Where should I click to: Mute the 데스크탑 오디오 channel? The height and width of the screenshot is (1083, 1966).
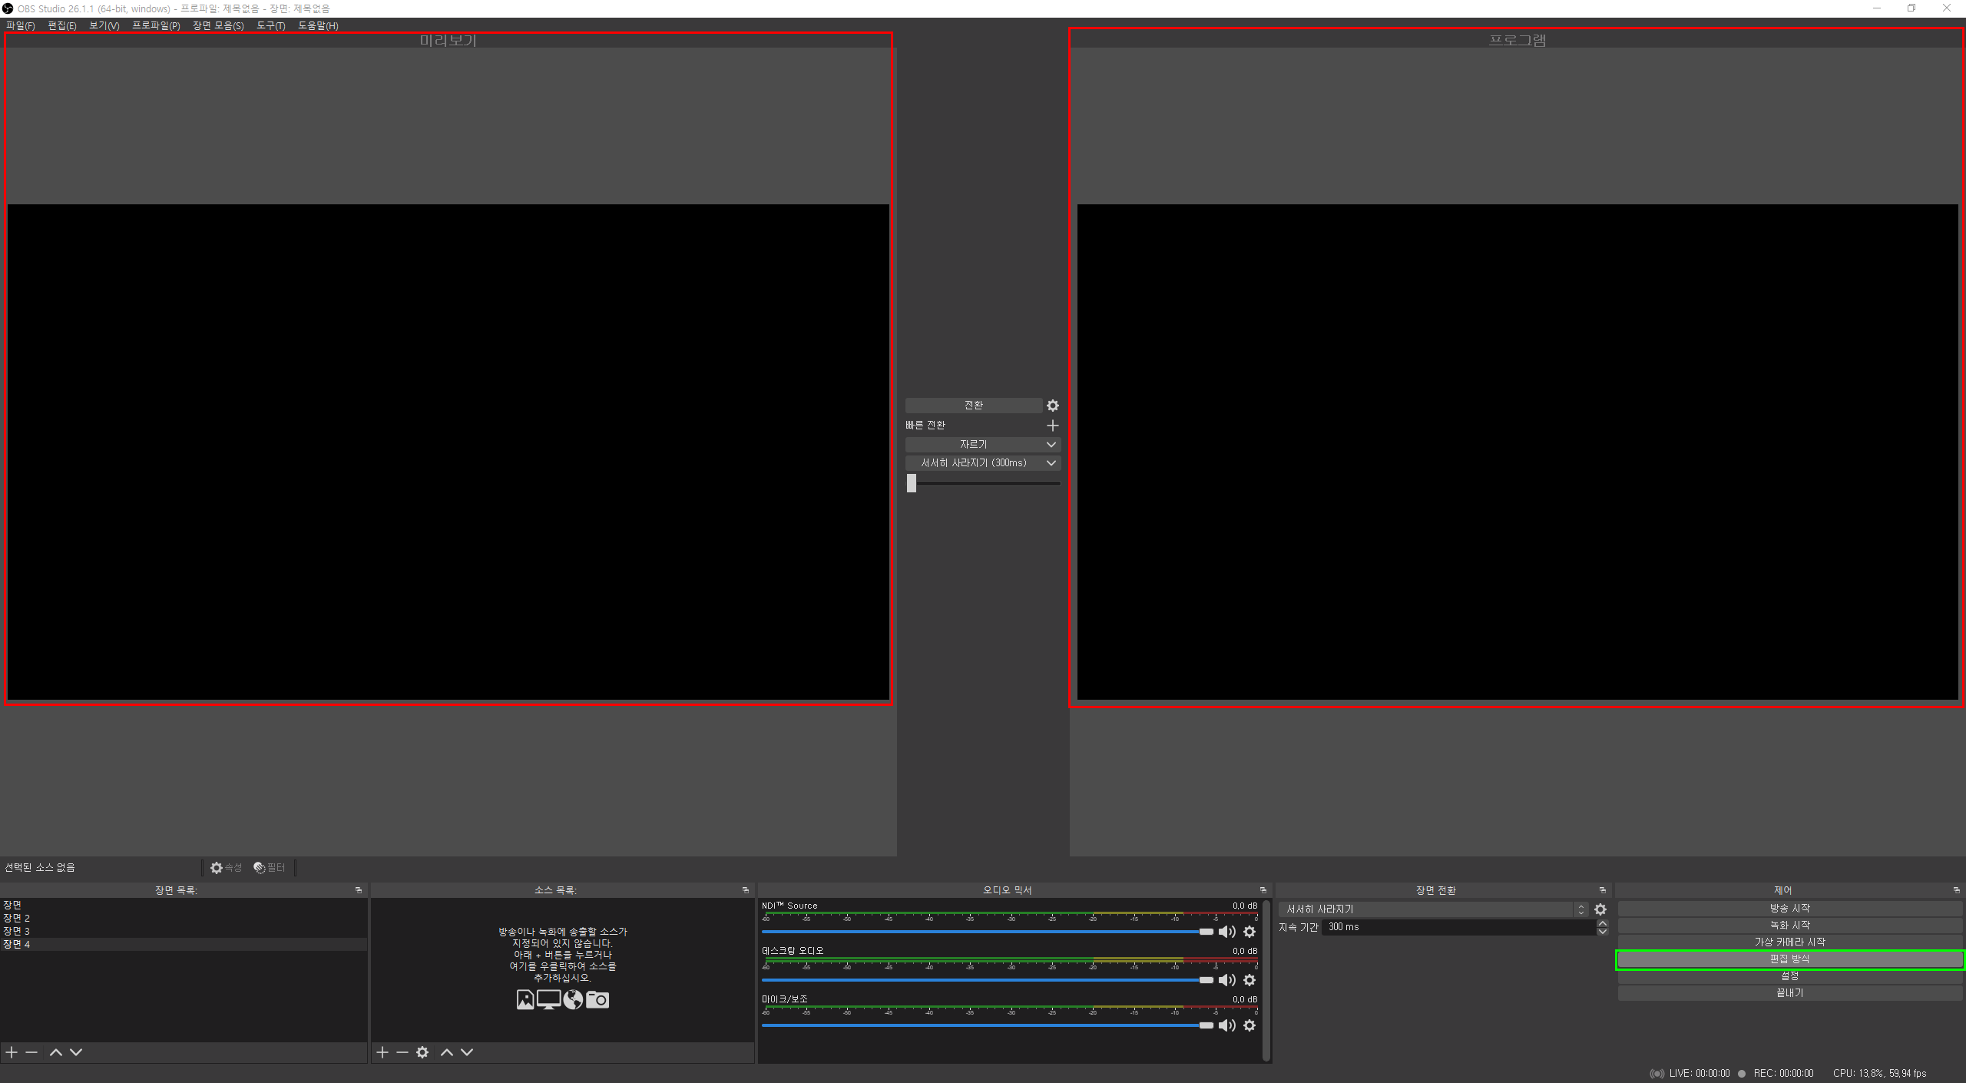(1226, 980)
